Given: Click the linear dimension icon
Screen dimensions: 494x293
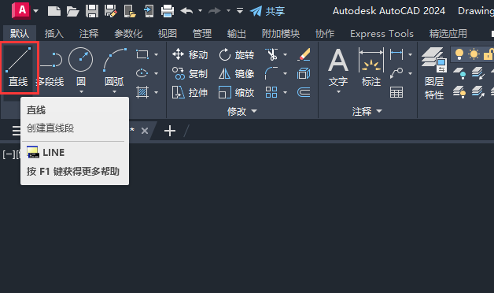Looking at the screenshot, I should pos(396,54).
